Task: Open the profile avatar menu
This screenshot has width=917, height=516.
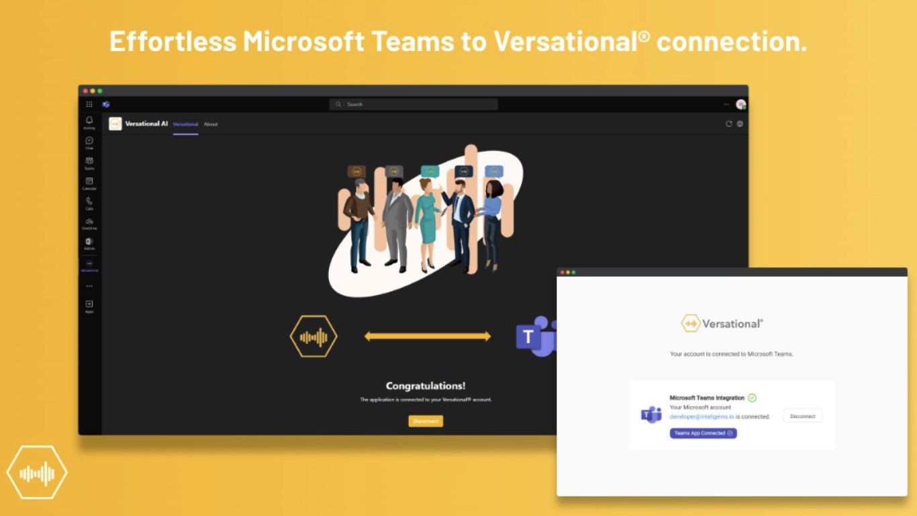Action: (740, 104)
